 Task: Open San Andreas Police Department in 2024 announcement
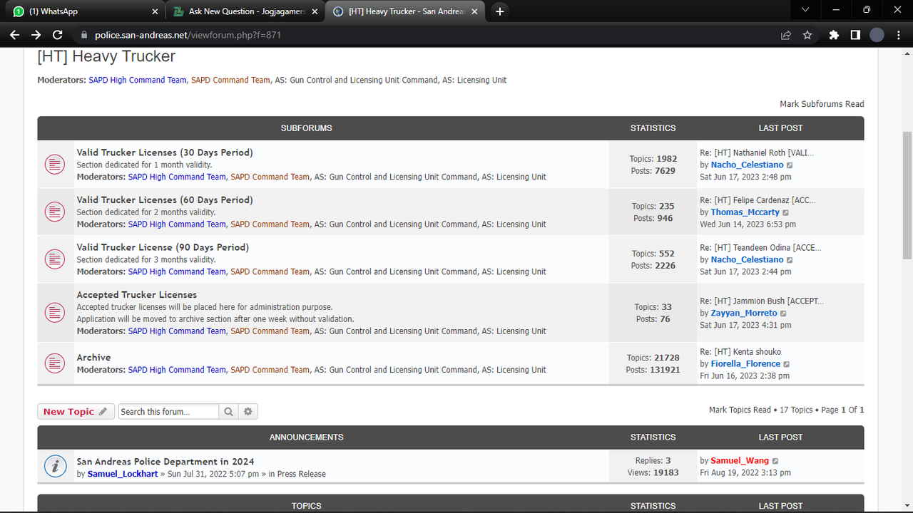point(165,462)
